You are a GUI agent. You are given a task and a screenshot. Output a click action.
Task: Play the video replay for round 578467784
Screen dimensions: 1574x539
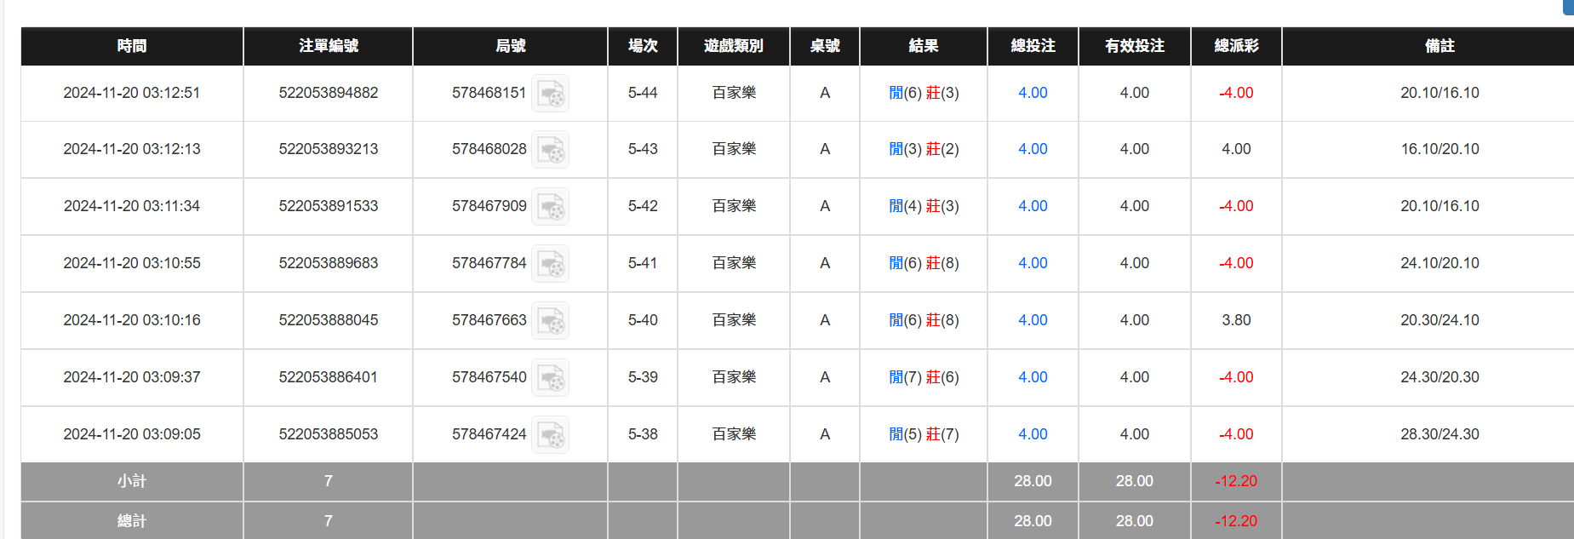click(x=550, y=264)
